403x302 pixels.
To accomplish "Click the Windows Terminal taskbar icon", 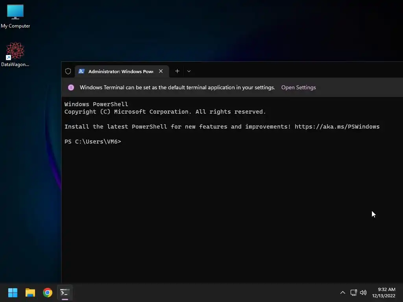I will 65,293.
